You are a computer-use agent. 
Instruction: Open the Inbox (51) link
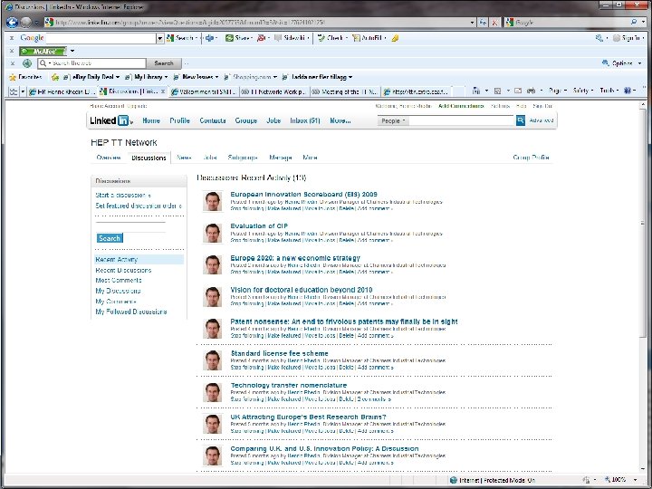coord(305,120)
